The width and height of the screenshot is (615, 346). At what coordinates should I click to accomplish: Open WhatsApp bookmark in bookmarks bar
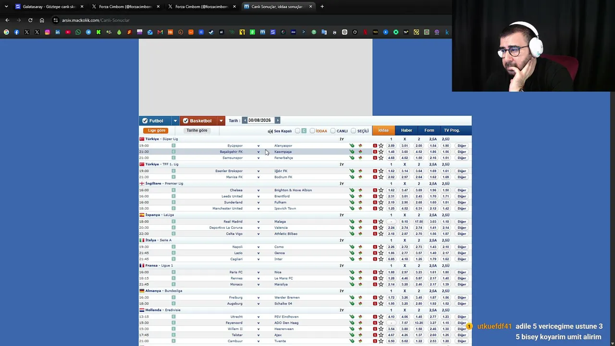click(78, 32)
